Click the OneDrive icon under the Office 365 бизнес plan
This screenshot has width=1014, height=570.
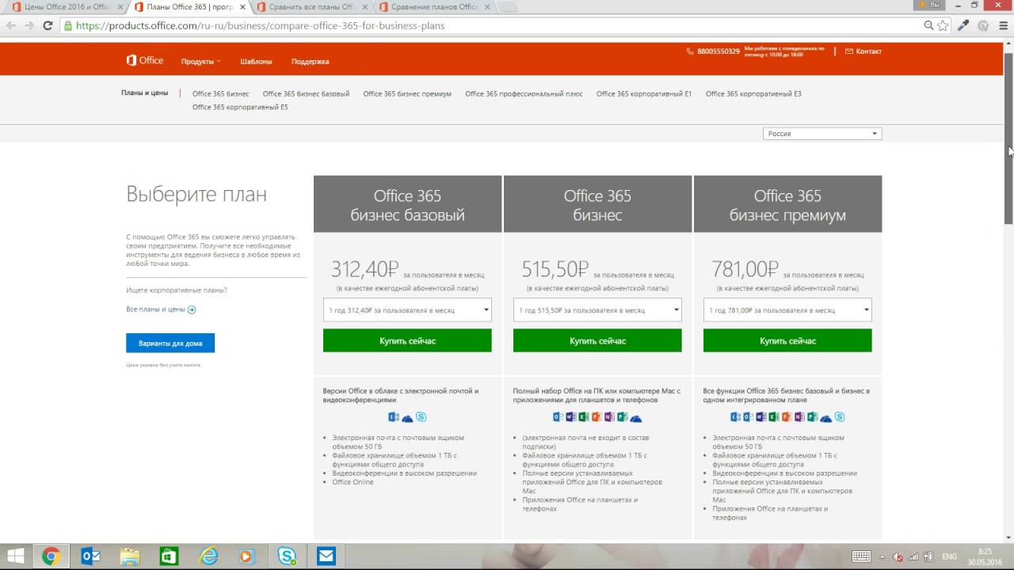tap(635, 417)
